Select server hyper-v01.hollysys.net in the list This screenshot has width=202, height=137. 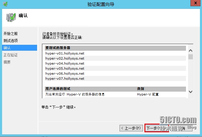(65, 53)
